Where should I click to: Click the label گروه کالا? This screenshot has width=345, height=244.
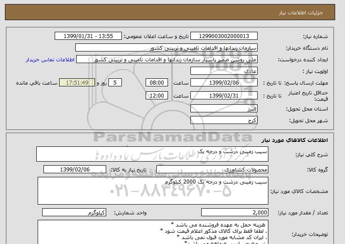(x=318, y=170)
